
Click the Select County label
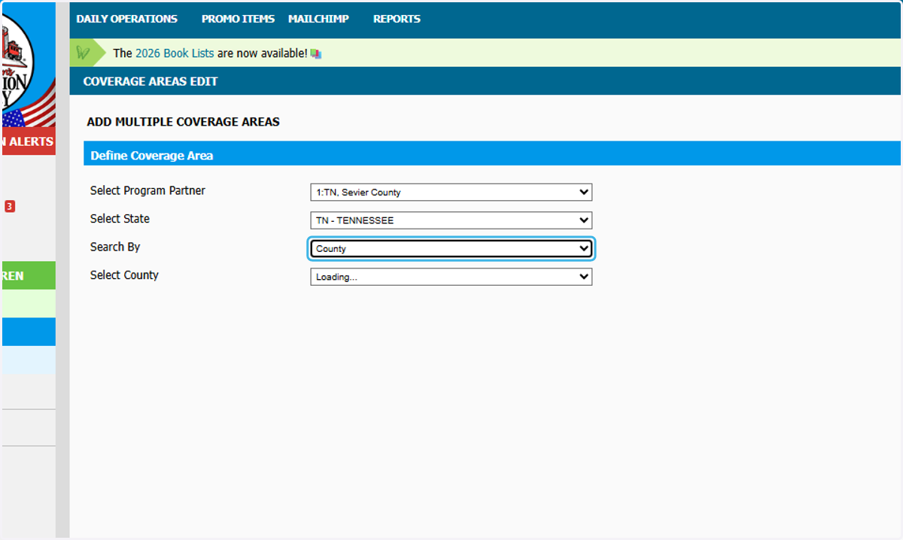(124, 275)
